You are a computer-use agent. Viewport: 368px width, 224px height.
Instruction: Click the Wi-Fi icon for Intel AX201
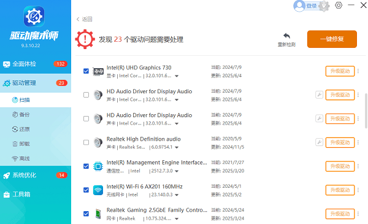tap(98, 190)
